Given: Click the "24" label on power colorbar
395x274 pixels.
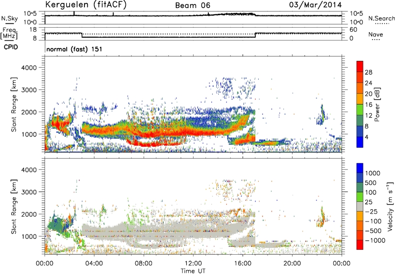Looking at the screenshot, I should pos(368,83).
